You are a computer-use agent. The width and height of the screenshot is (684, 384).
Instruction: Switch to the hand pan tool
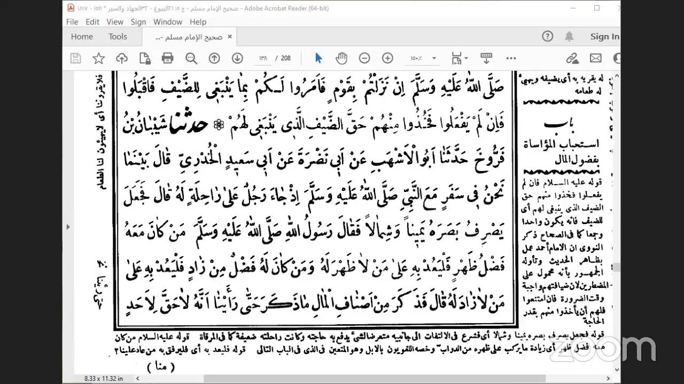coord(341,58)
